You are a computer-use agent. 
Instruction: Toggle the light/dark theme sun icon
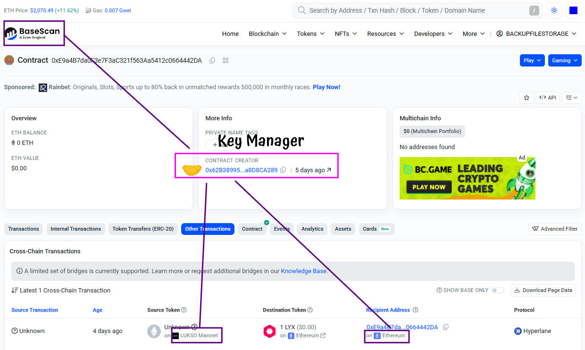click(554, 10)
